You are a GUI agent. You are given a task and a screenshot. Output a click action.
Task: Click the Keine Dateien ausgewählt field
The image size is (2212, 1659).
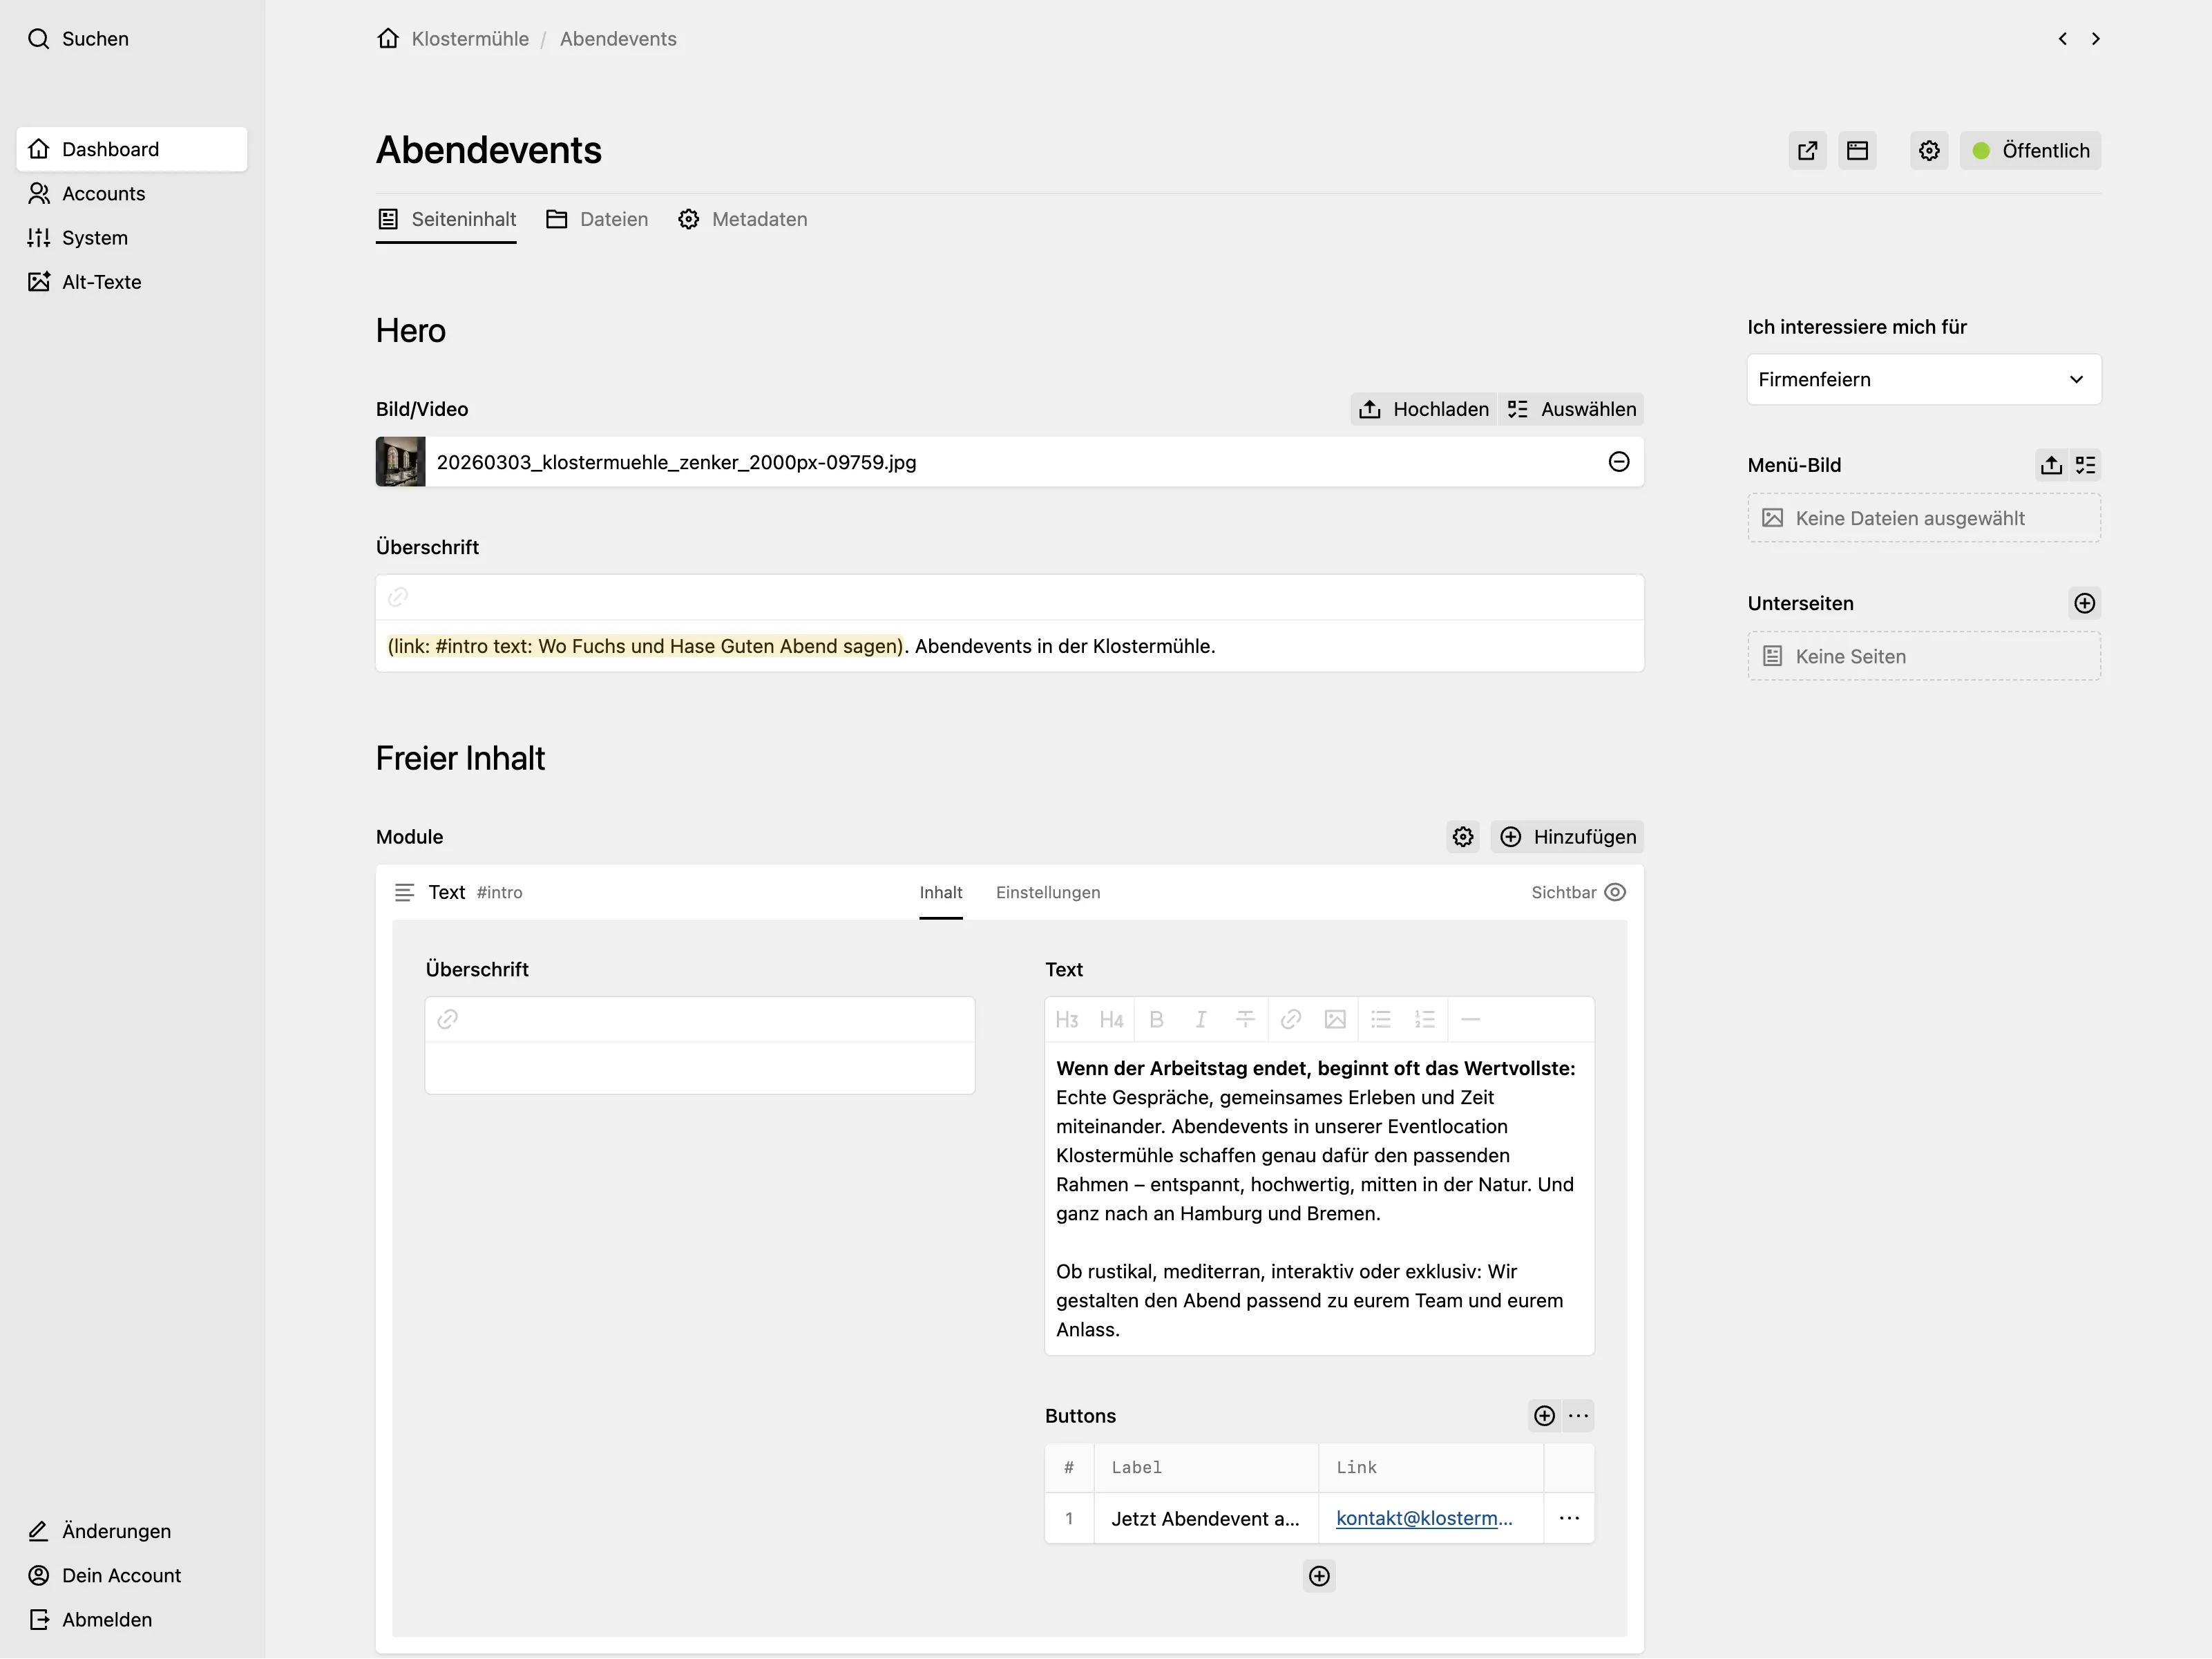(1924, 518)
